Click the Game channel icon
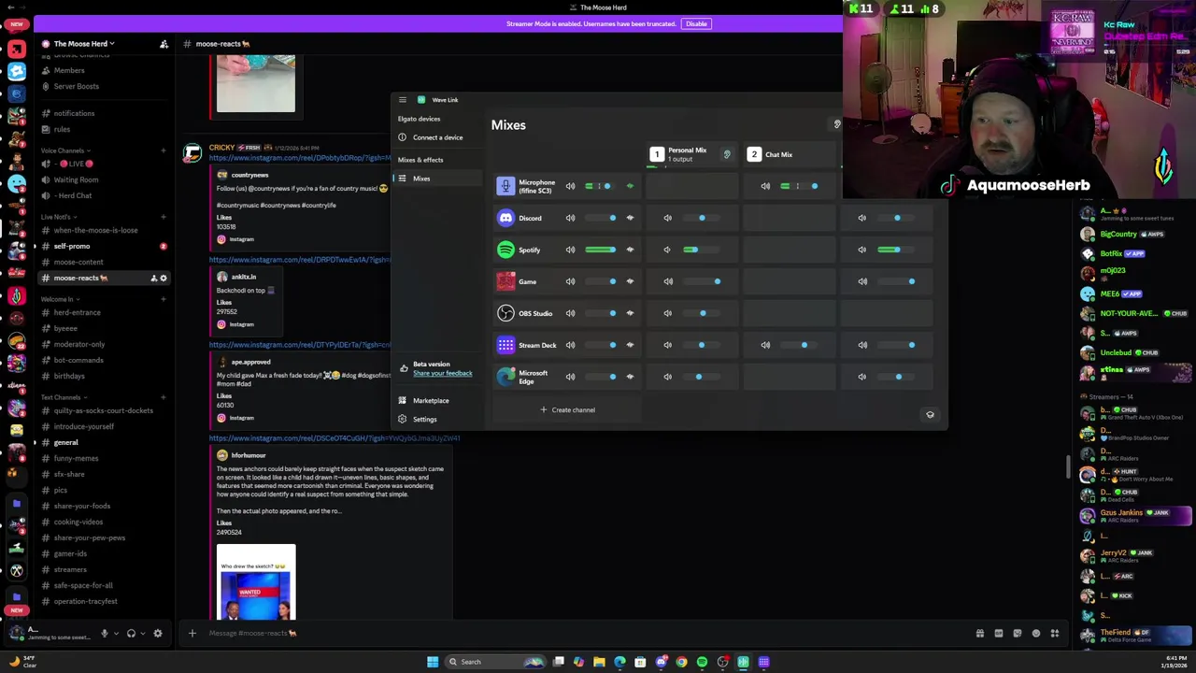Viewport: 1196px width, 673px height. pyautogui.click(x=505, y=281)
